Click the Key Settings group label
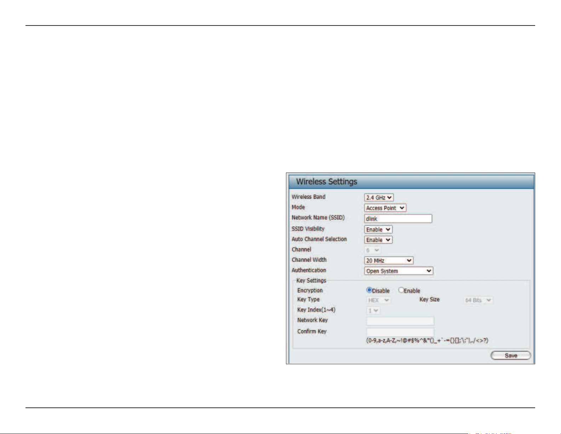This screenshot has height=434, width=561. click(x=311, y=280)
